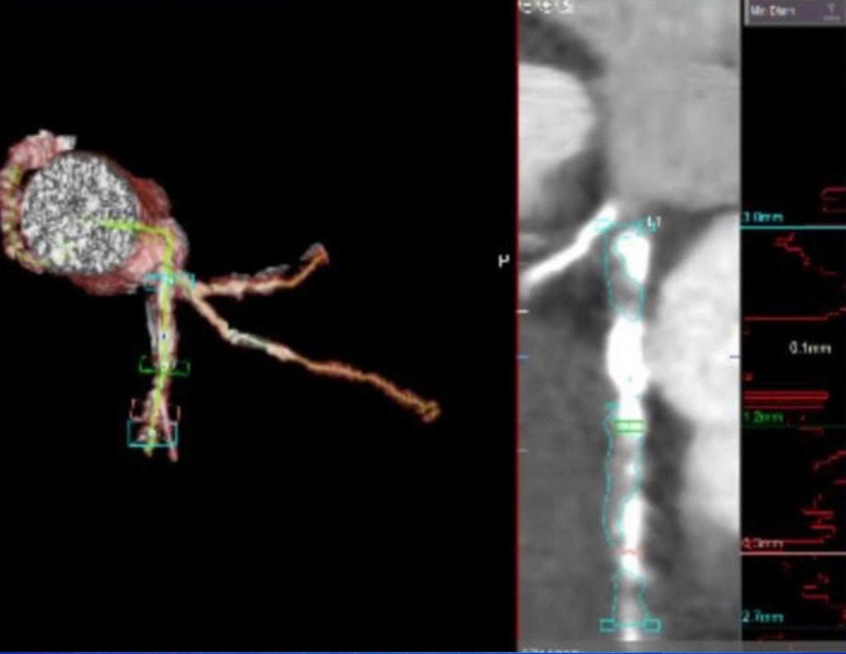Click the 2.7mm label in the diameter chart

click(x=763, y=616)
